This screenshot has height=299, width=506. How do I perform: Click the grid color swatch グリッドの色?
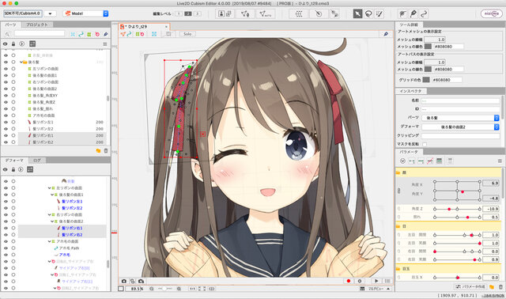(426, 80)
